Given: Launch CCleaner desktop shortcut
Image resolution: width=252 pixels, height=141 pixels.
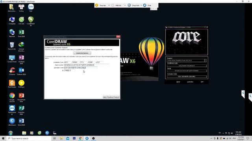Looking at the screenshot, I should pyautogui.click(x=12, y=71).
